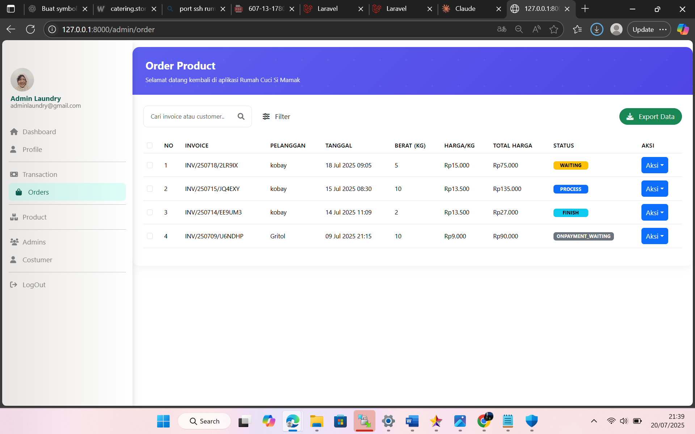Select checkbox for invoice INV/250709/U6NDHP
695x434 pixels.
(149, 236)
